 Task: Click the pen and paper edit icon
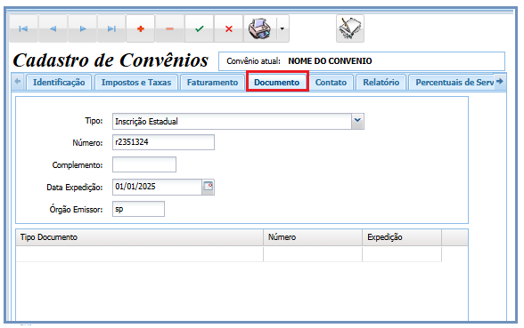point(350,29)
